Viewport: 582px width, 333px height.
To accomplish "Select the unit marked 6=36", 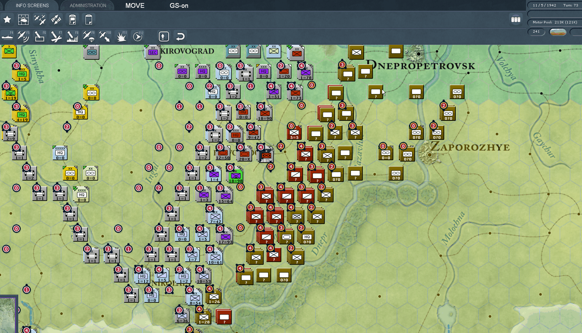I will pyautogui.click(x=182, y=316).
